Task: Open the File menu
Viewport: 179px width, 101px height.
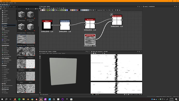Action: [x=1, y=3]
